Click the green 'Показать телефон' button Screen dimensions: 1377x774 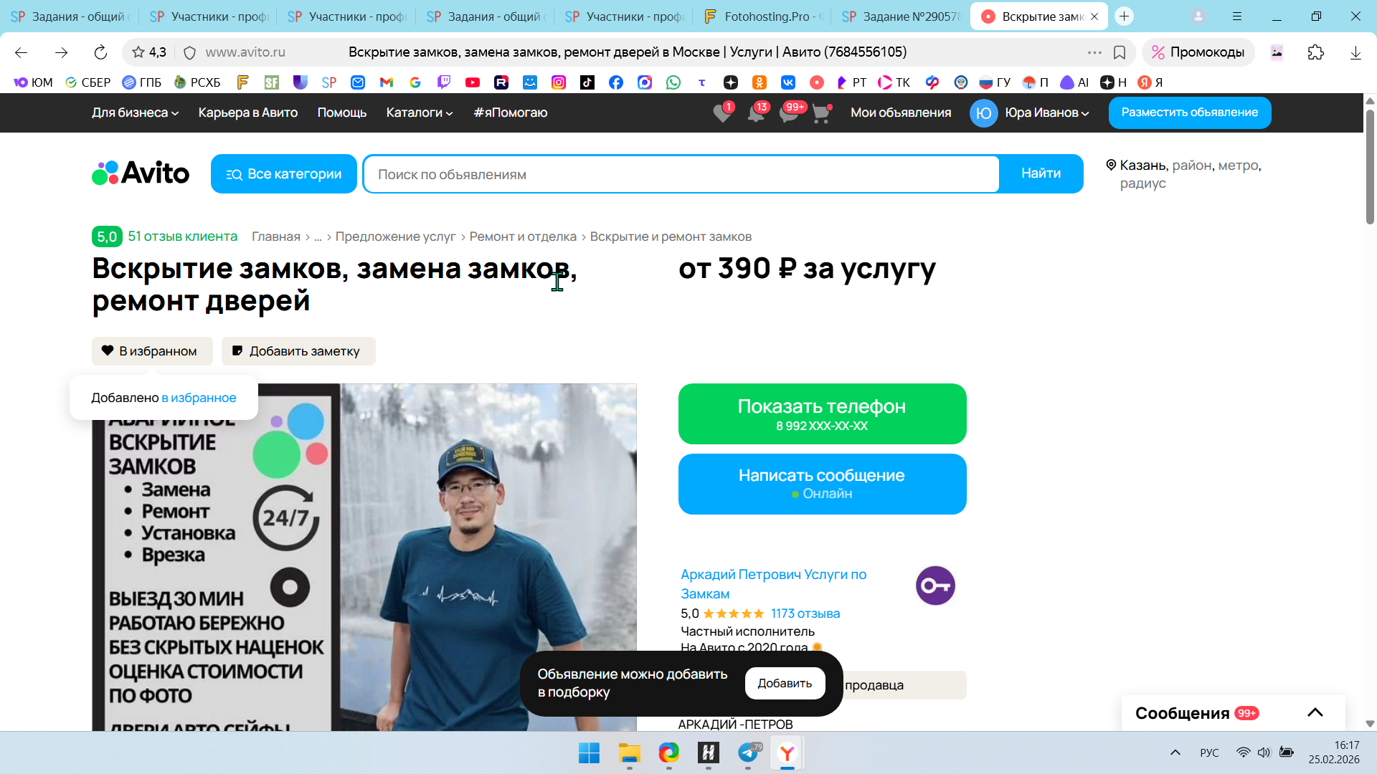(822, 414)
